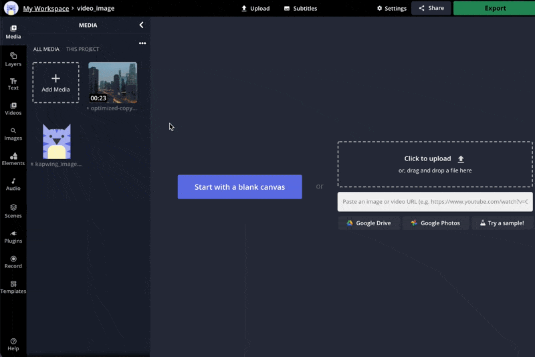Open the Templates panel
Viewport: 535px width, 357px height.
13,287
